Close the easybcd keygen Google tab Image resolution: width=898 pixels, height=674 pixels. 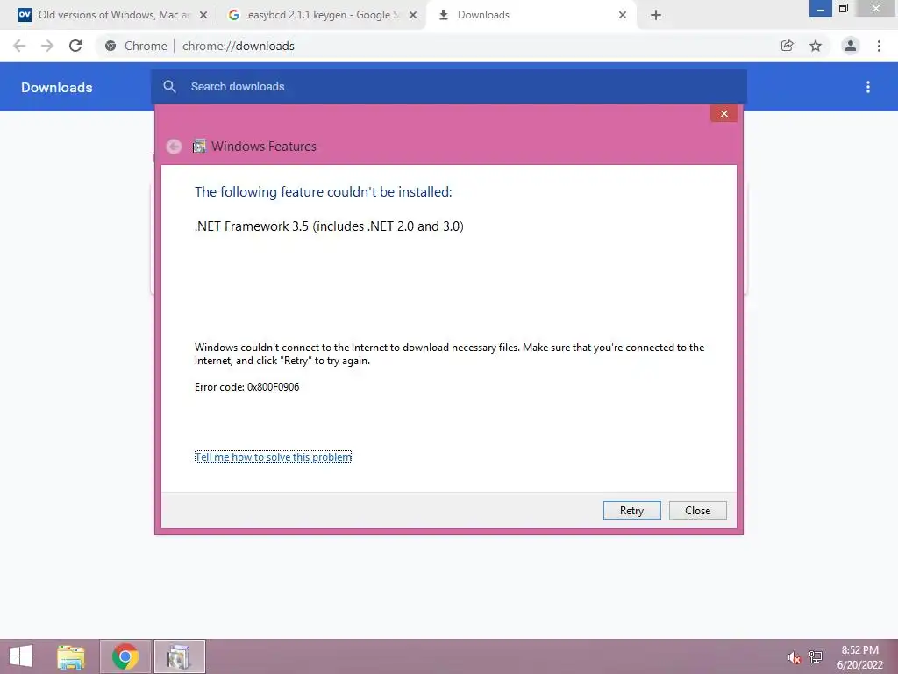click(413, 15)
